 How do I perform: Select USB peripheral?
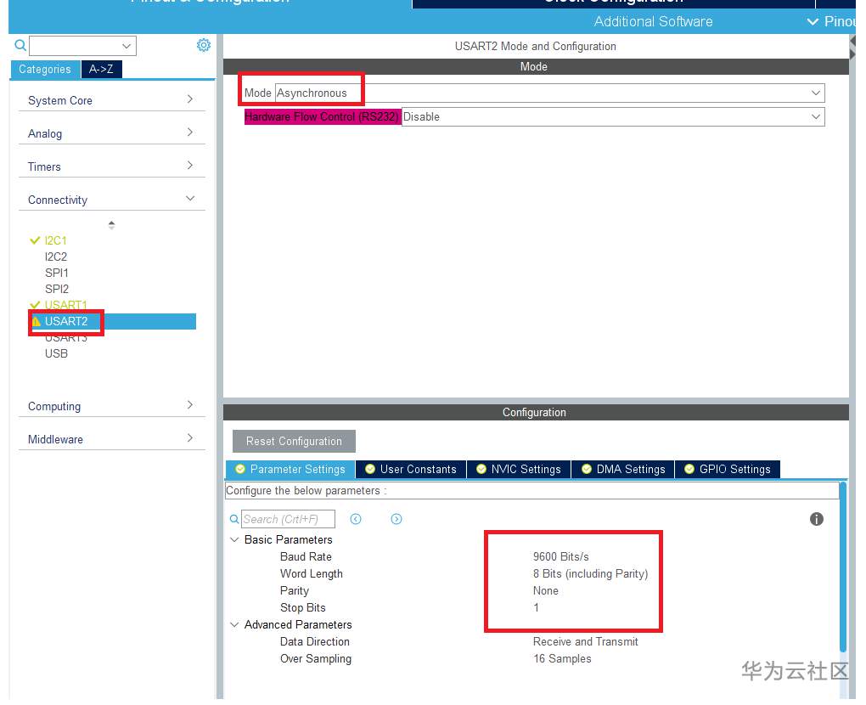pos(56,353)
